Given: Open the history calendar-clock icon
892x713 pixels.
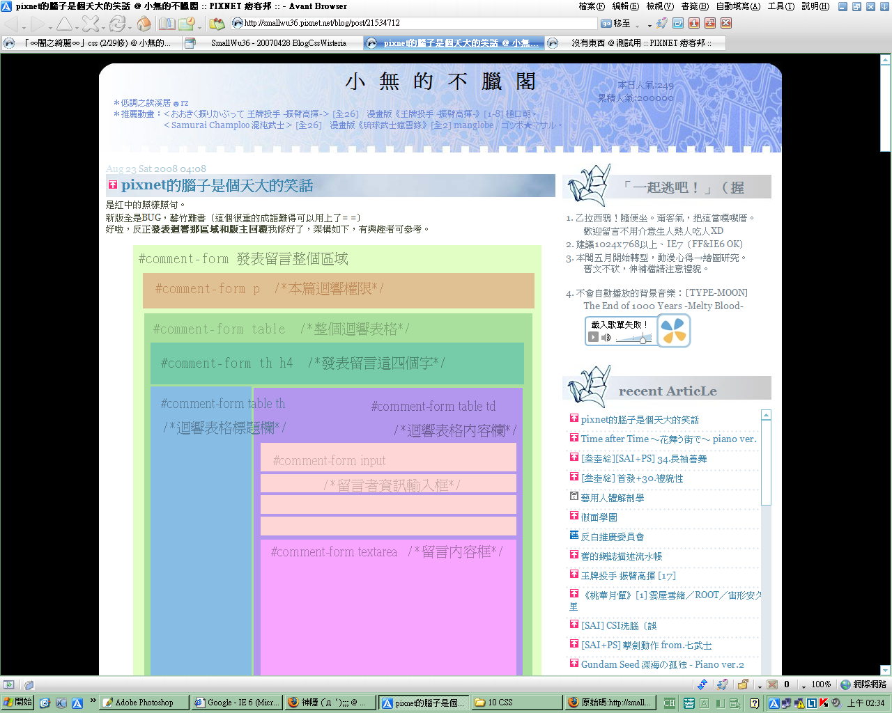Looking at the screenshot, I should click(186, 24).
